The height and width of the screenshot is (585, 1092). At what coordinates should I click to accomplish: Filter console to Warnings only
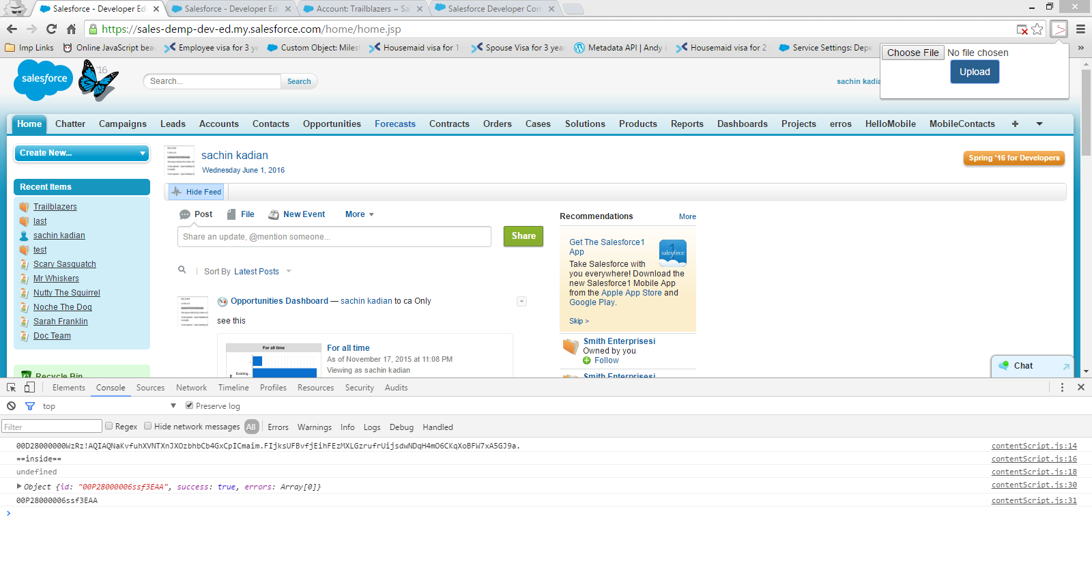coord(315,427)
